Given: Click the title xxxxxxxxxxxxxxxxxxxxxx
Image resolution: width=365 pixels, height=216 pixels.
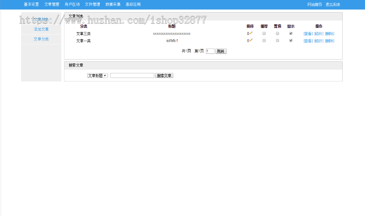Looking at the screenshot, I should (172, 34).
